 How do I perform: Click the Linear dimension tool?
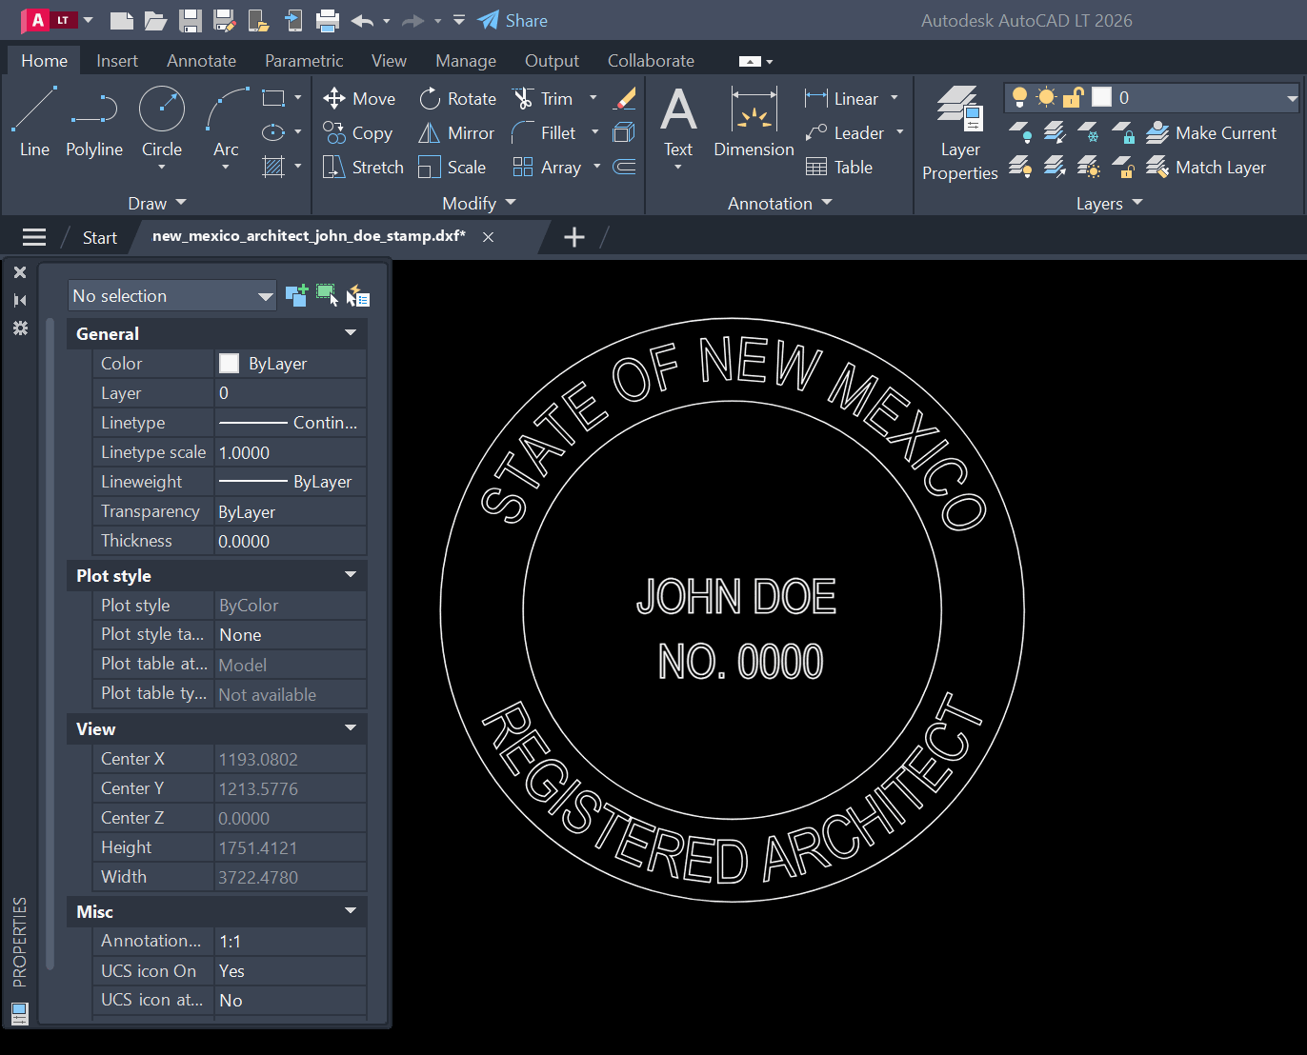click(842, 98)
